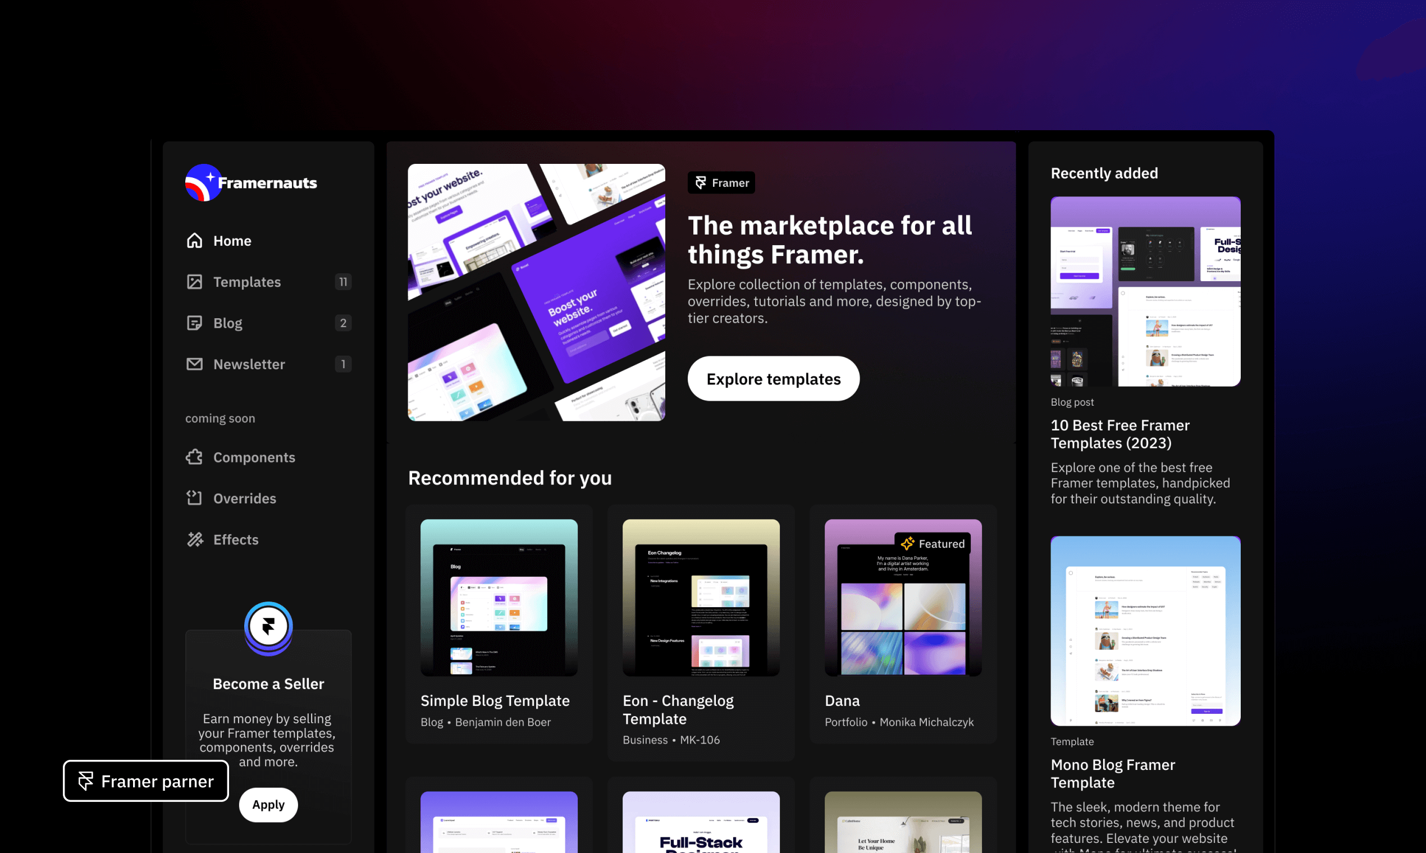
Task: Open Simple Blog Template title
Action: point(495,701)
